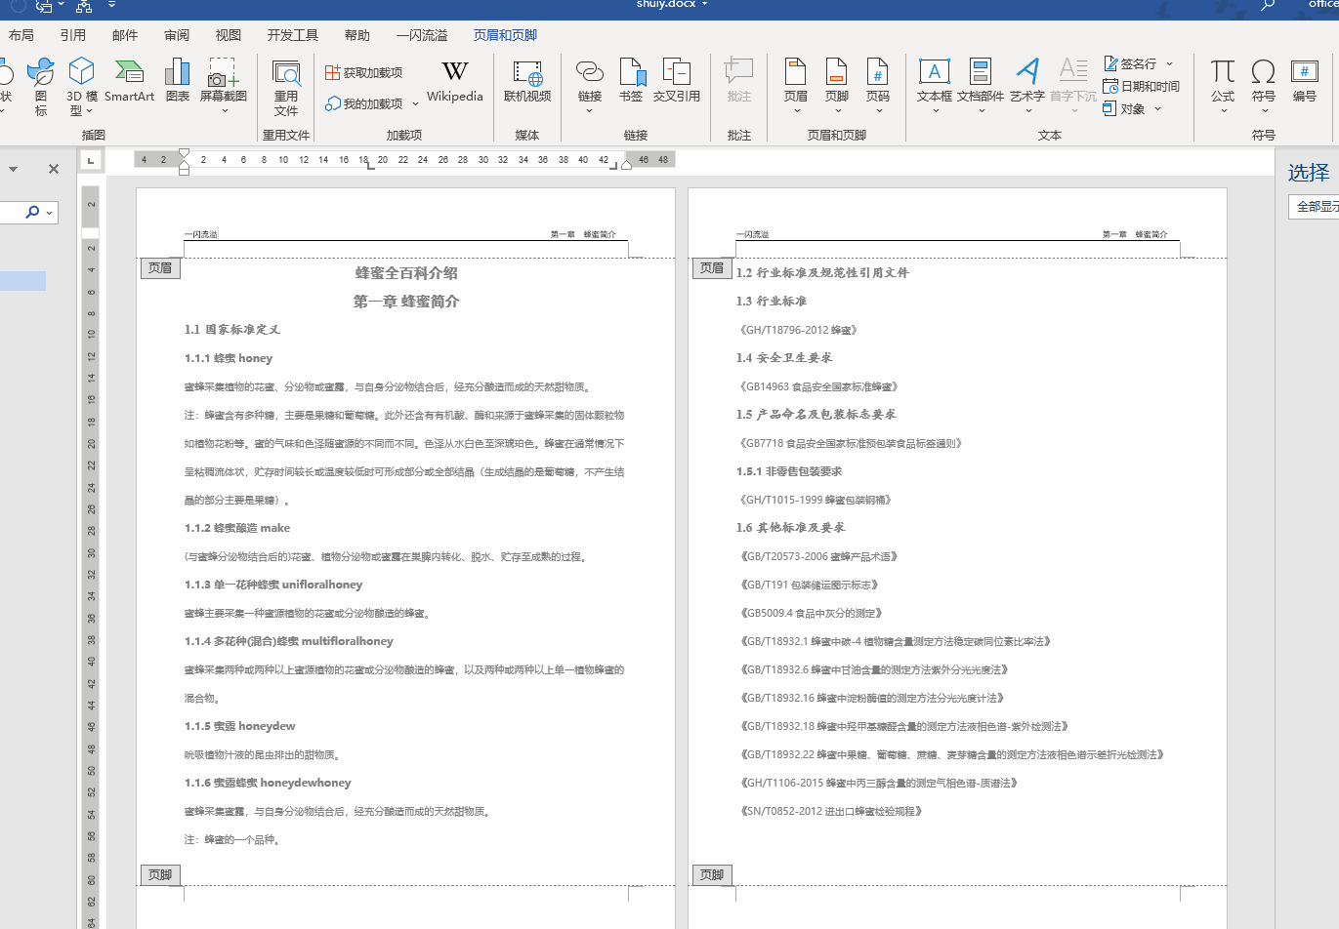Select the 页眉和页脚 ribbon tab
Image resolution: width=1339 pixels, height=929 pixels.
(x=506, y=35)
